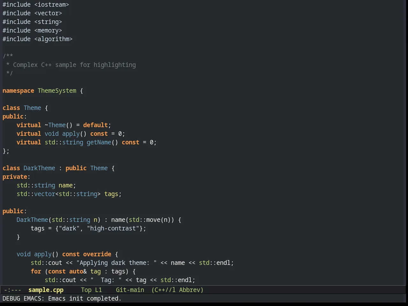Click 'Theme' in 'class Theme {'
Screen dimensions: 408x306
click(x=32, y=108)
